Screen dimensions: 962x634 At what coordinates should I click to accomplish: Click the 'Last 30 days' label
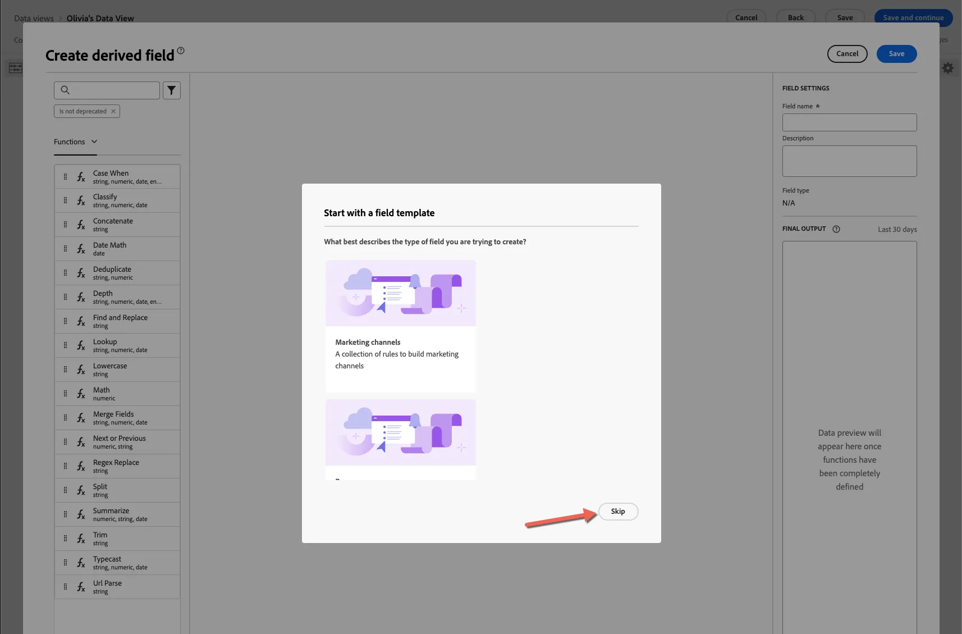click(897, 229)
